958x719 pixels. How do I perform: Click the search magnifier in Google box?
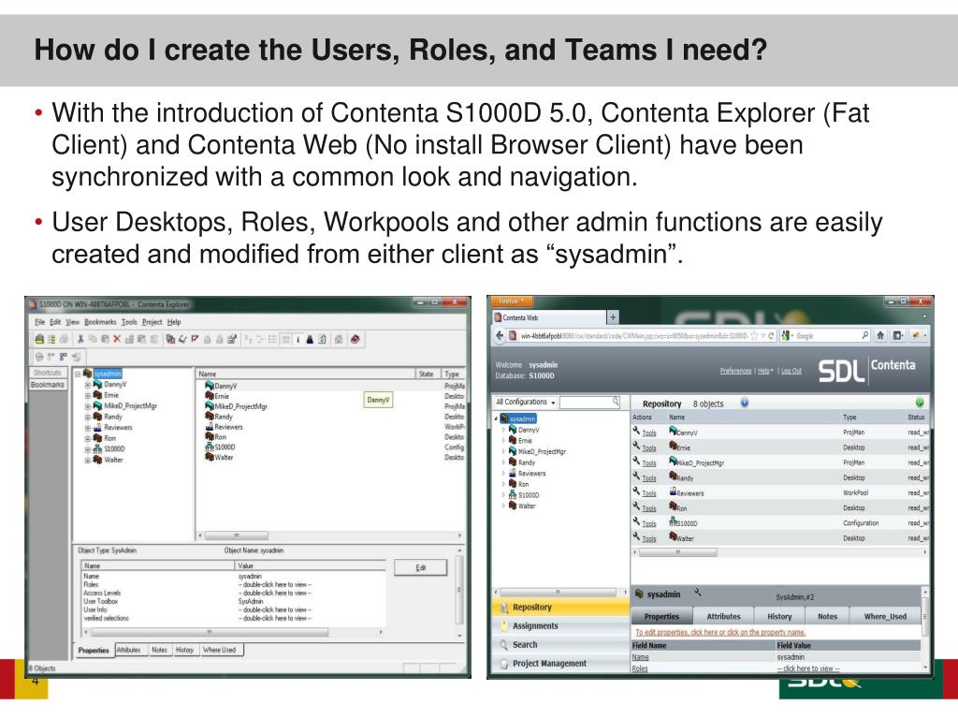tap(865, 336)
